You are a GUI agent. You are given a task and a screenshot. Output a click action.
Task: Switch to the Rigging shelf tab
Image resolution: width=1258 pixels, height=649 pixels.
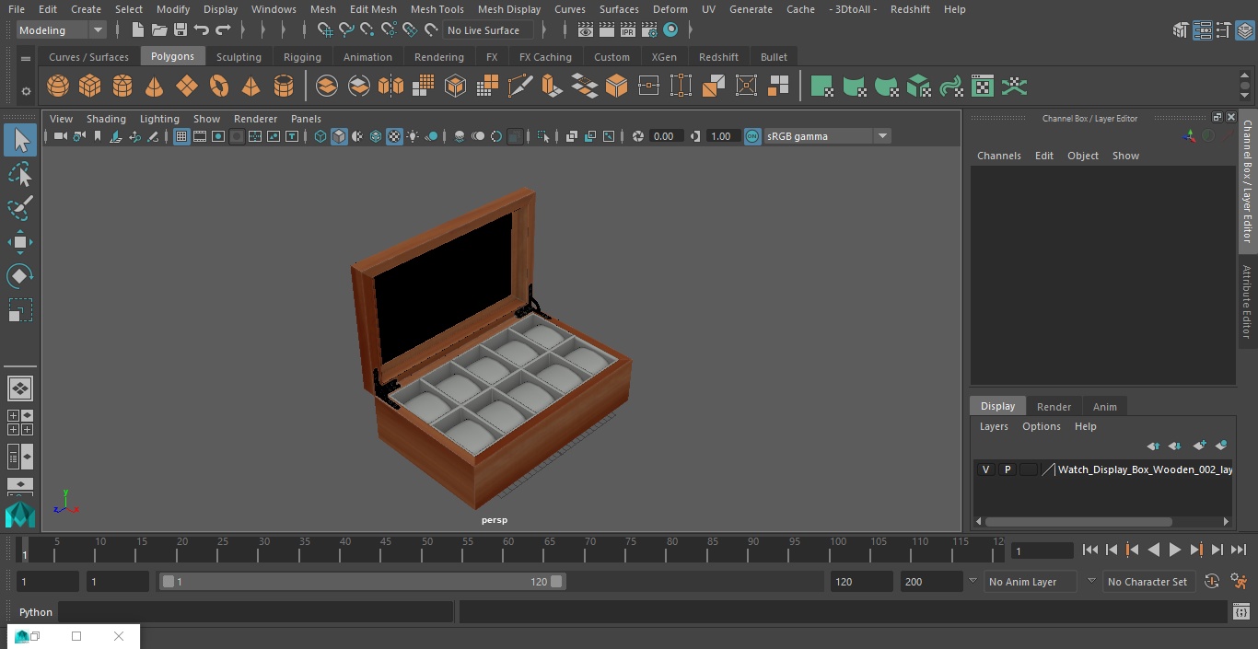point(302,57)
